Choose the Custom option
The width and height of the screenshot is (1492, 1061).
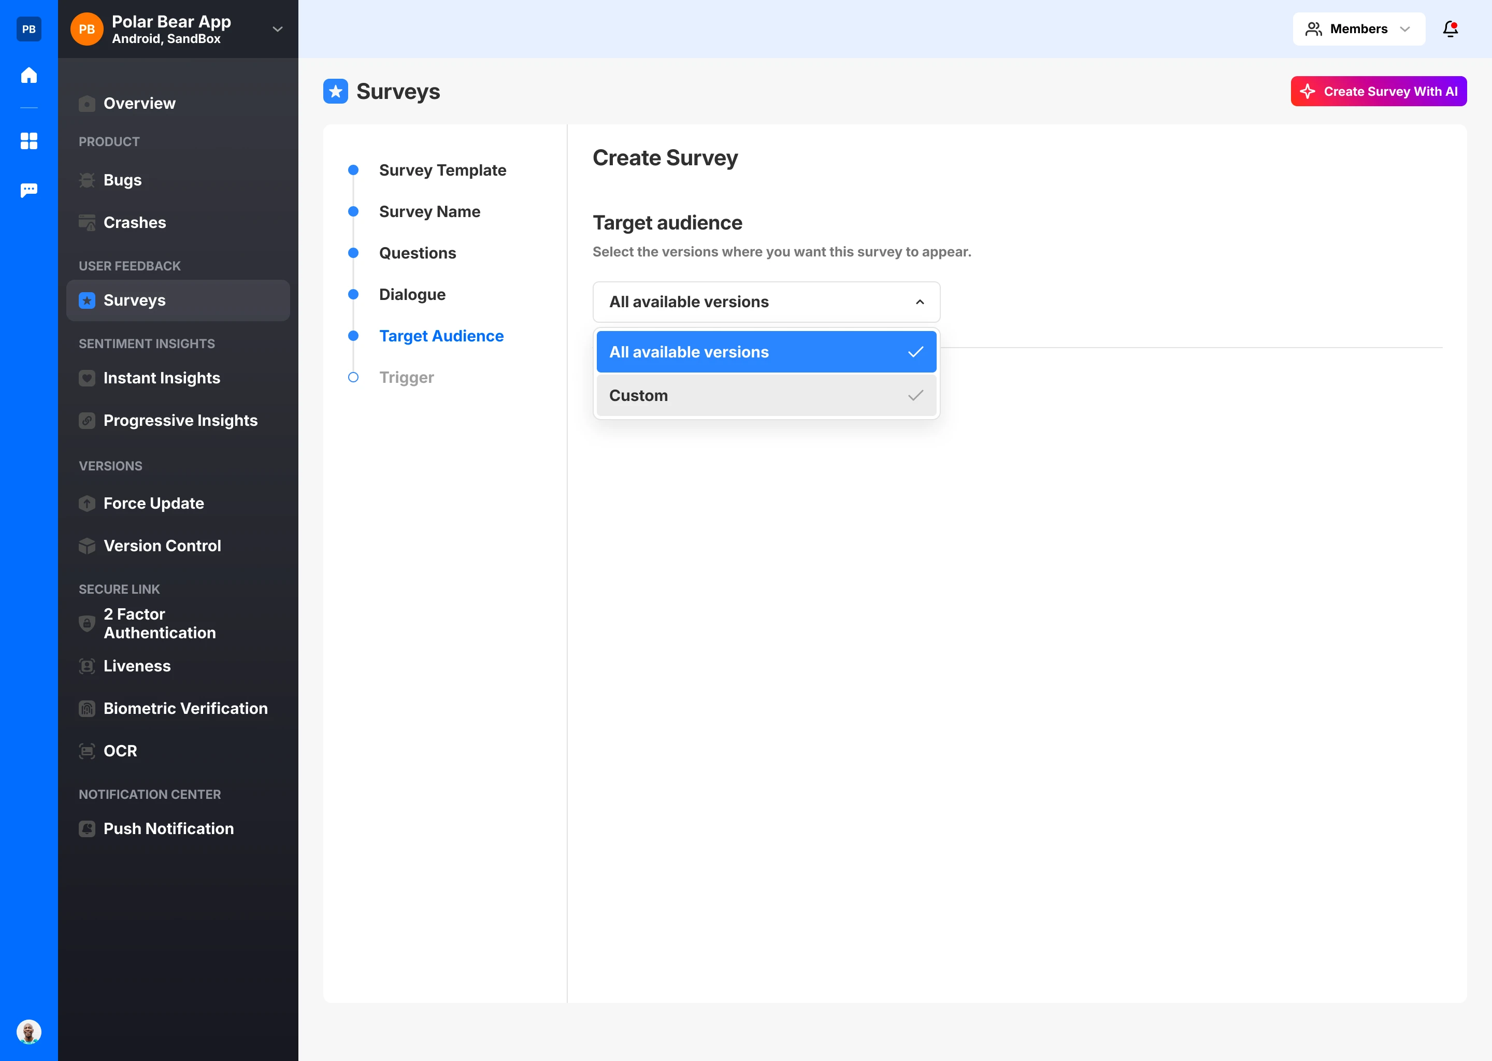click(x=766, y=395)
